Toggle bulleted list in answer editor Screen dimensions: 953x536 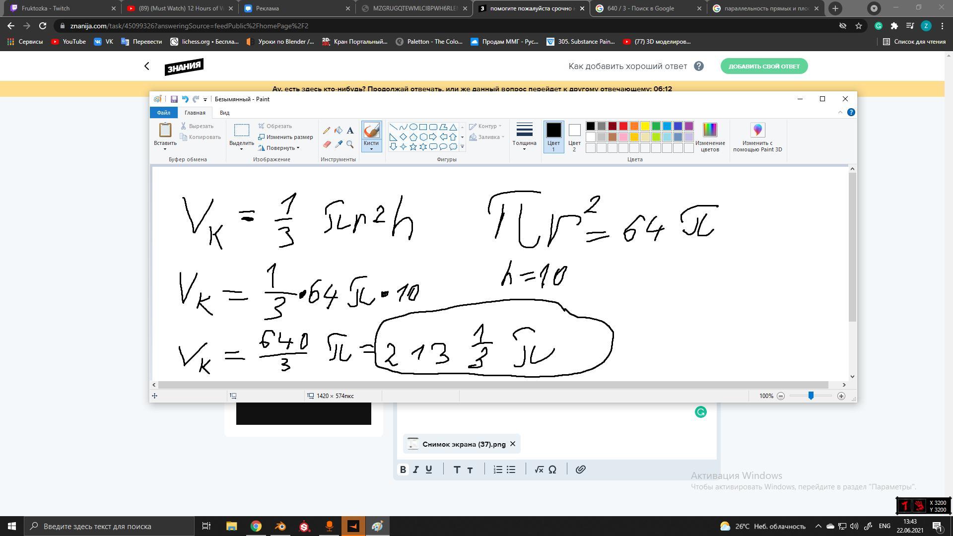[x=511, y=469]
